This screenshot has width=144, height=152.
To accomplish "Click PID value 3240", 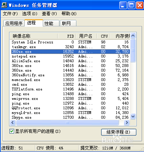I will pyautogui.click(x=69, y=47).
